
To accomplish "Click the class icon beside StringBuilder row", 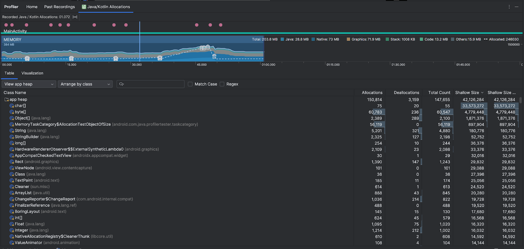I will tap(12, 137).
